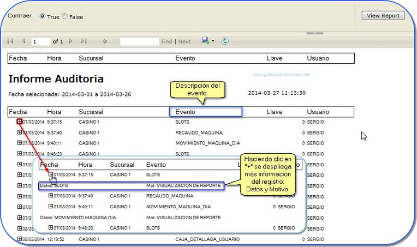Click the Next search link in the toolbar

[x=184, y=41]
